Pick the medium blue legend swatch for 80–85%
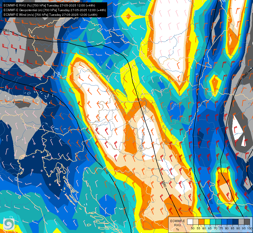The image size is (253, 233). click(230, 222)
